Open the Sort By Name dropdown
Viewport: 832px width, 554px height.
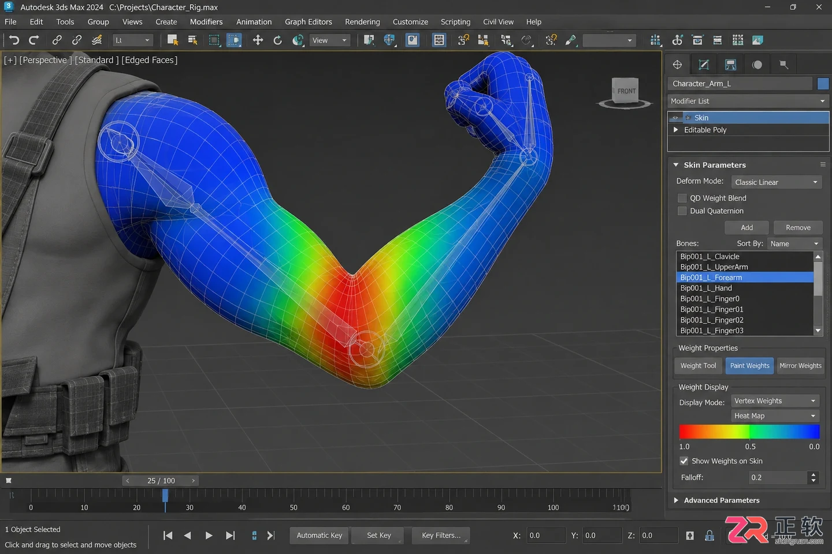tap(794, 244)
